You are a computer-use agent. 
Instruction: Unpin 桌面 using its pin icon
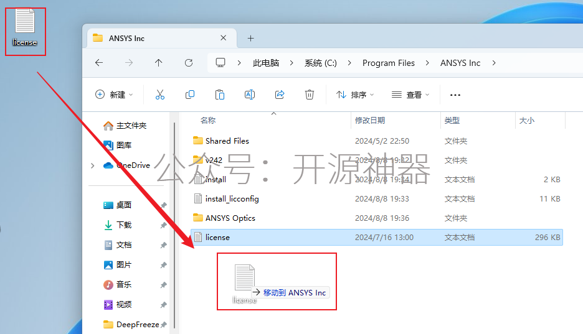pyautogui.click(x=164, y=205)
